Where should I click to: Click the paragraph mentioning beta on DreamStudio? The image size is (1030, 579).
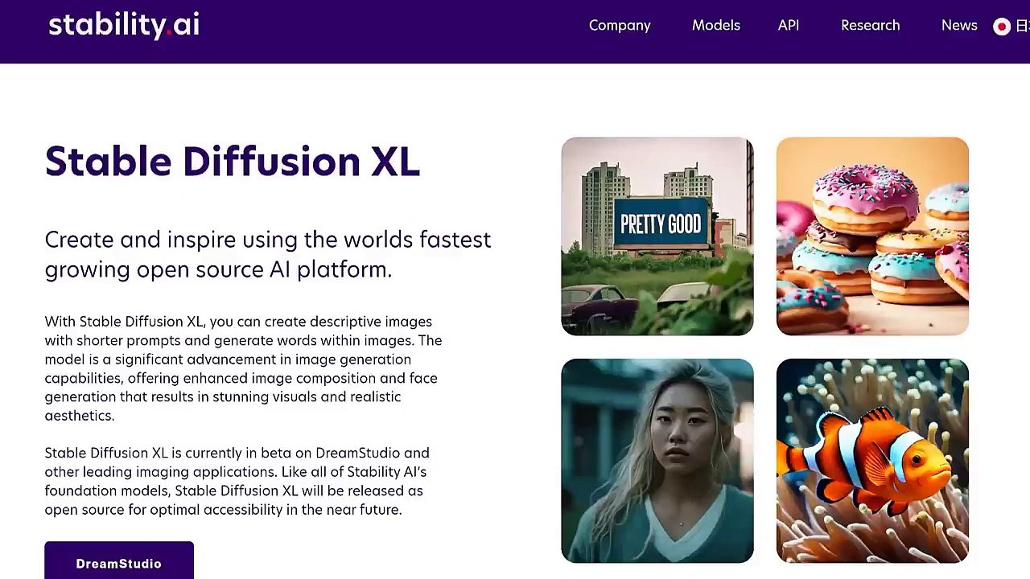(x=237, y=481)
